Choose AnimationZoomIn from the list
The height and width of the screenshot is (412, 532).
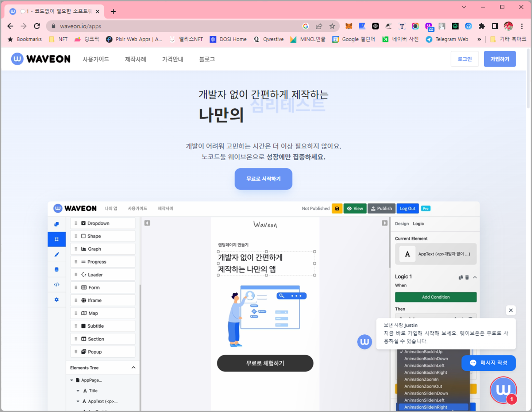pos(421,380)
